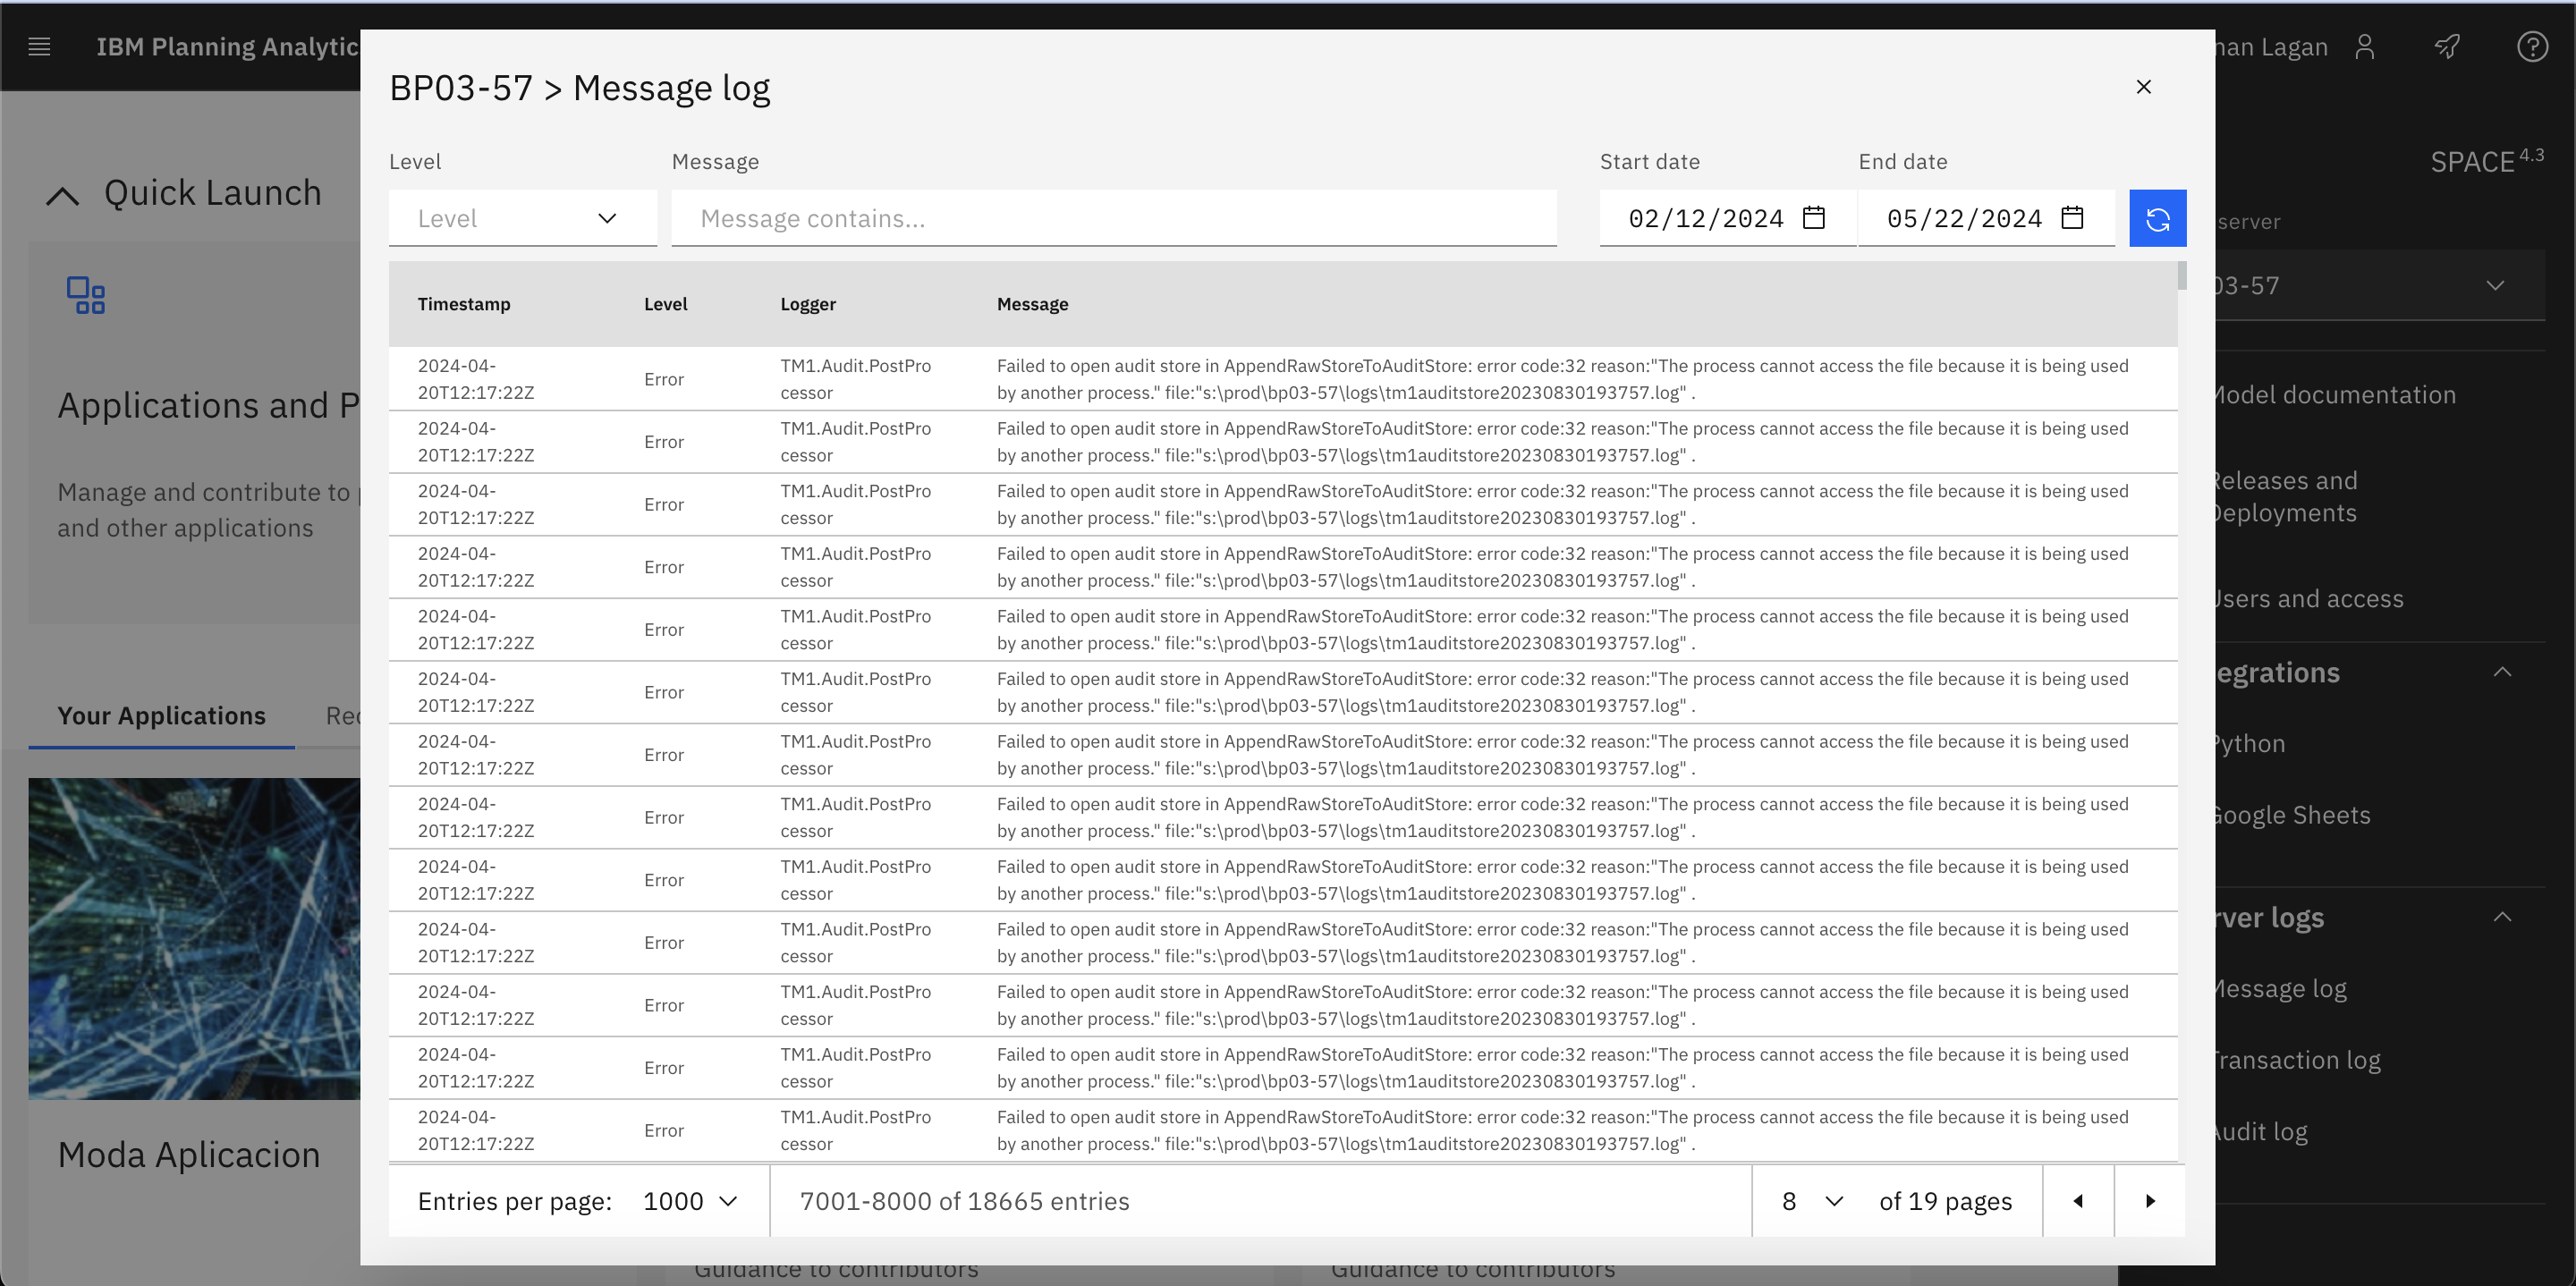2576x1286 pixels.
Task: Open Model documentation in side panel
Action: coord(2333,395)
